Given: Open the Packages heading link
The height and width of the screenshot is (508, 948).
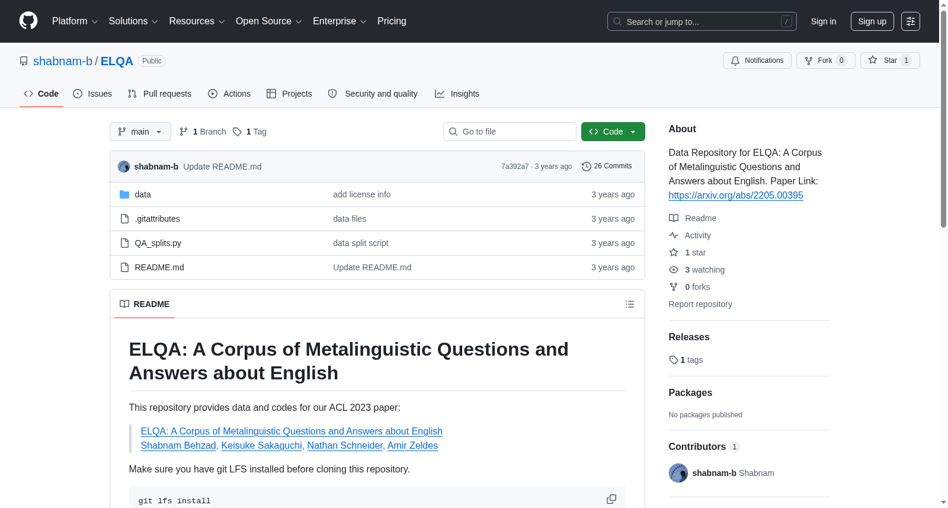Looking at the screenshot, I should tap(690, 392).
